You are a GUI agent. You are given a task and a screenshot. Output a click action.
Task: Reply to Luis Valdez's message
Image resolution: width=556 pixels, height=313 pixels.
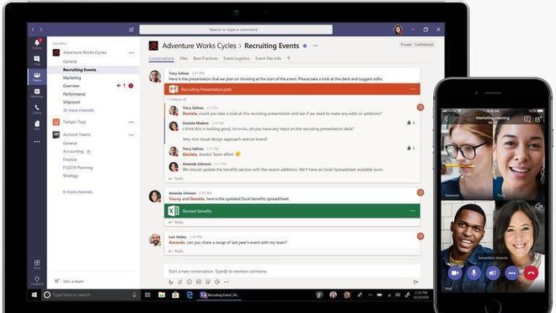click(x=176, y=251)
